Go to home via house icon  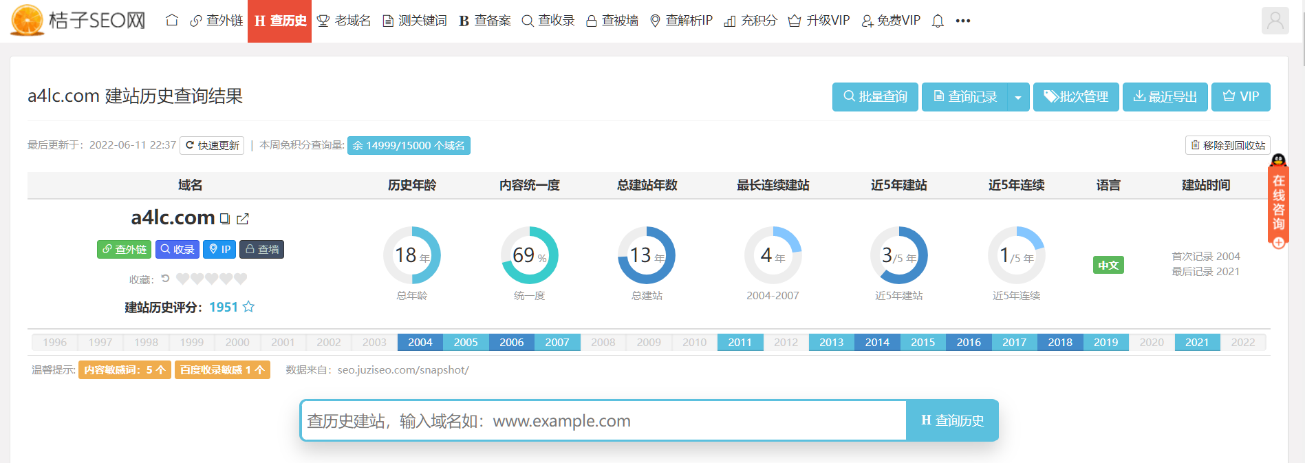172,21
